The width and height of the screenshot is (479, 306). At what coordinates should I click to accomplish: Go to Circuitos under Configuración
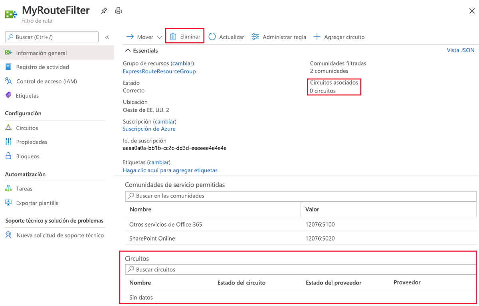pyautogui.click(x=27, y=128)
